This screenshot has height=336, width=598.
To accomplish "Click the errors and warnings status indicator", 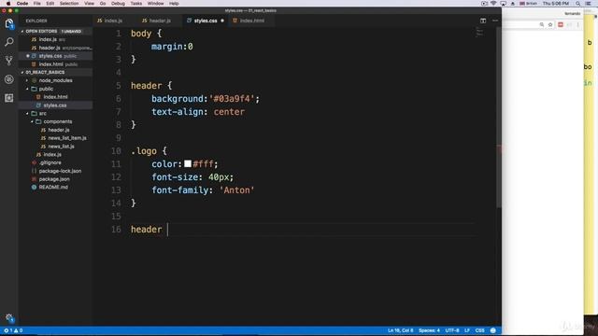I will pos(13,330).
